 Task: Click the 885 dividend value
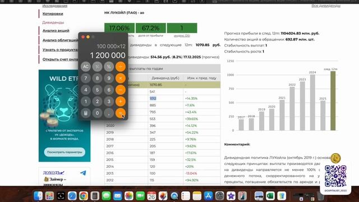(153, 105)
